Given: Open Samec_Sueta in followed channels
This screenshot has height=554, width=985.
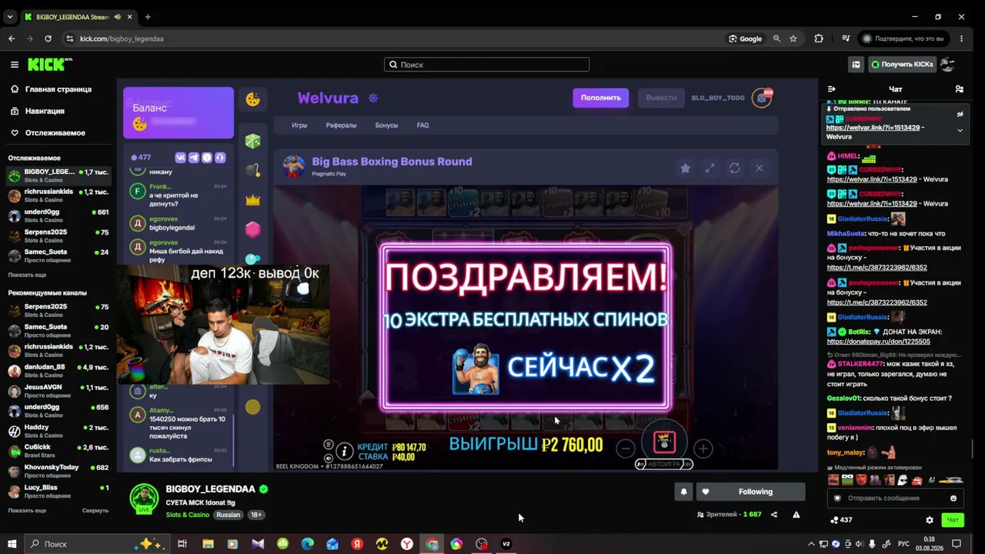Looking at the screenshot, I should click(58, 255).
